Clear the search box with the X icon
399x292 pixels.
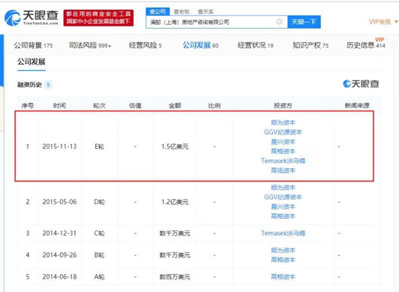click(x=279, y=22)
